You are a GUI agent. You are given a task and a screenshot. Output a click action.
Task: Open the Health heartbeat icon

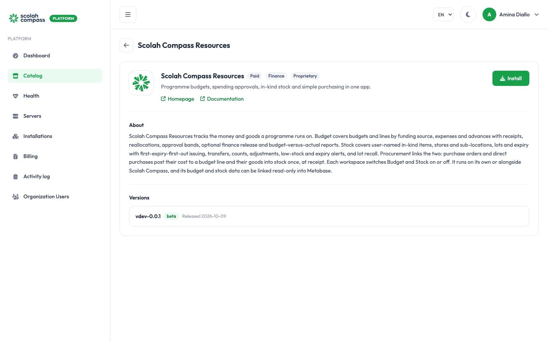pos(16,96)
